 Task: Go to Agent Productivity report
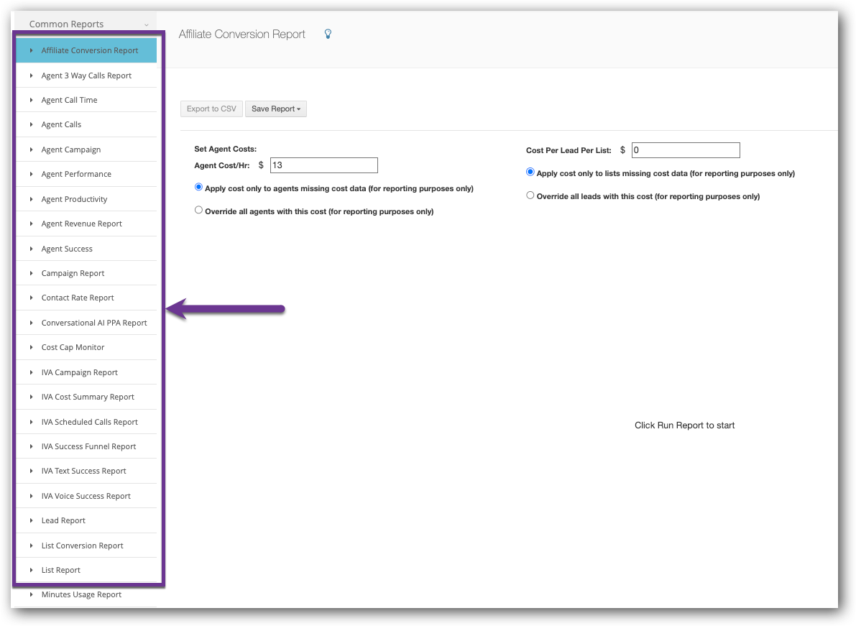click(86, 199)
